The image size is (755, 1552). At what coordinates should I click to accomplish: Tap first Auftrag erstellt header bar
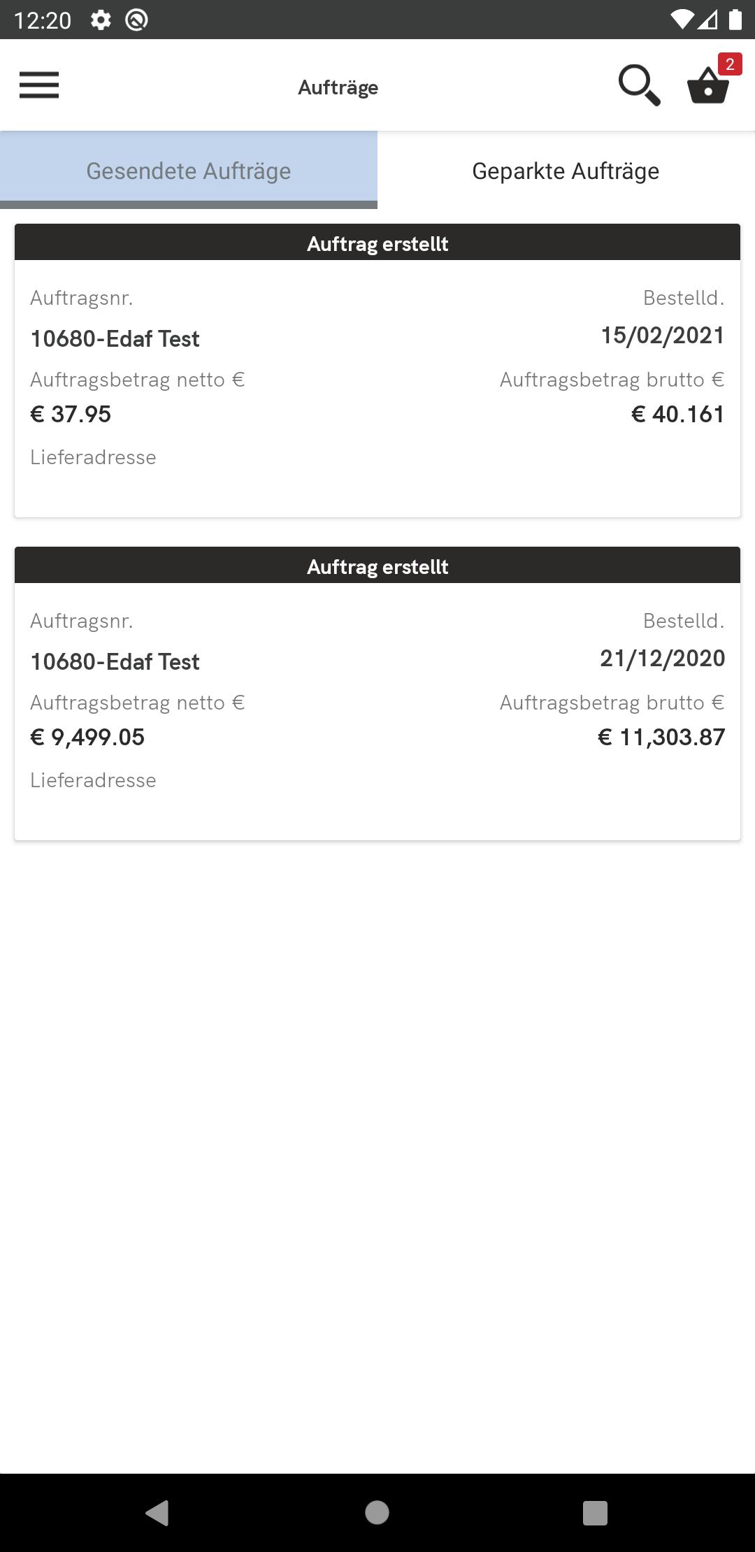[x=377, y=243]
